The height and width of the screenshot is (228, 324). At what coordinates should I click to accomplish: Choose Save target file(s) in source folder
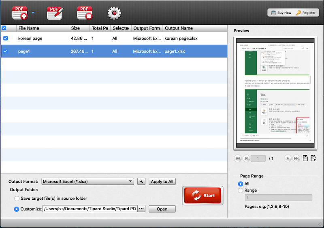click(x=17, y=198)
